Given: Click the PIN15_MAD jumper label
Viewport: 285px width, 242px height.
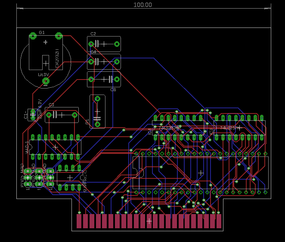Looking at the screenshot, I should (x=22, y=175).
